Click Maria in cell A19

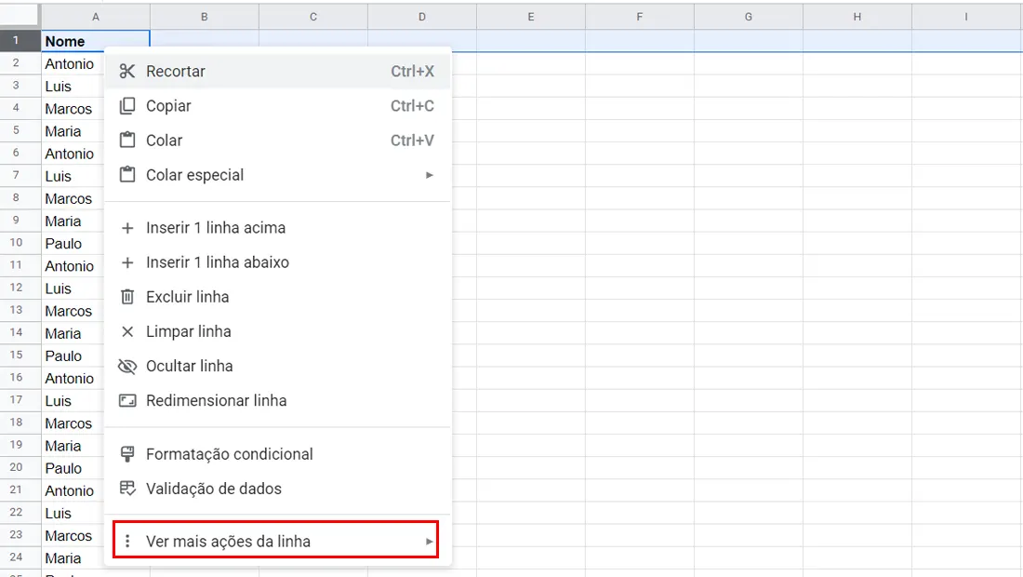tap(63, 446)
